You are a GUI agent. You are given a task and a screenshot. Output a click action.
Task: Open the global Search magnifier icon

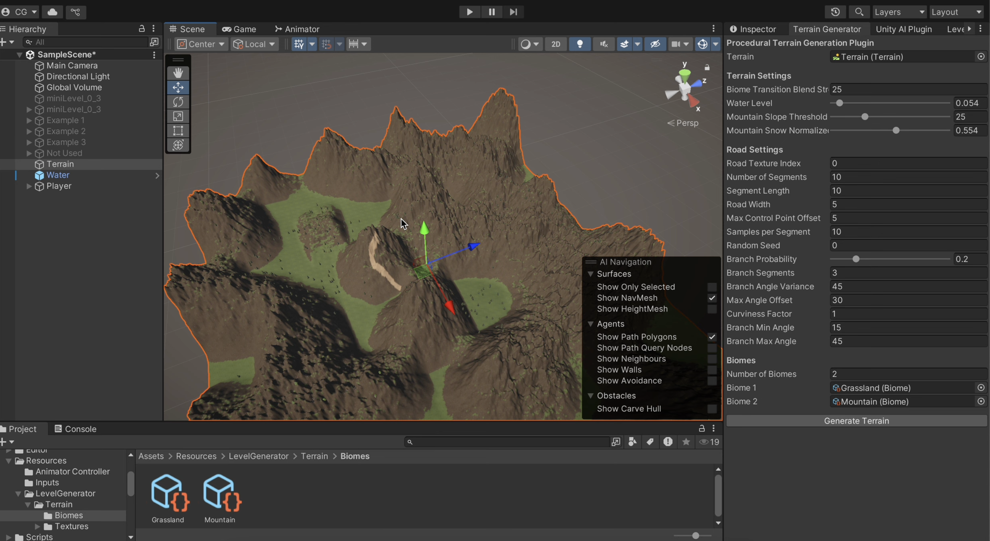[859, 12]
